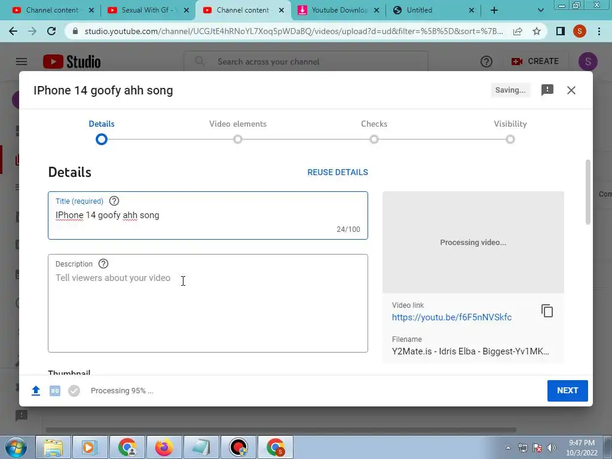Click the network tray icon
This screenshot has width=612, height=459.
coord(522,448)
